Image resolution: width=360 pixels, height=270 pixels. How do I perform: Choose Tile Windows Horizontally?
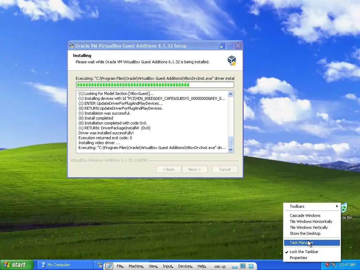(x=312, y=221)
